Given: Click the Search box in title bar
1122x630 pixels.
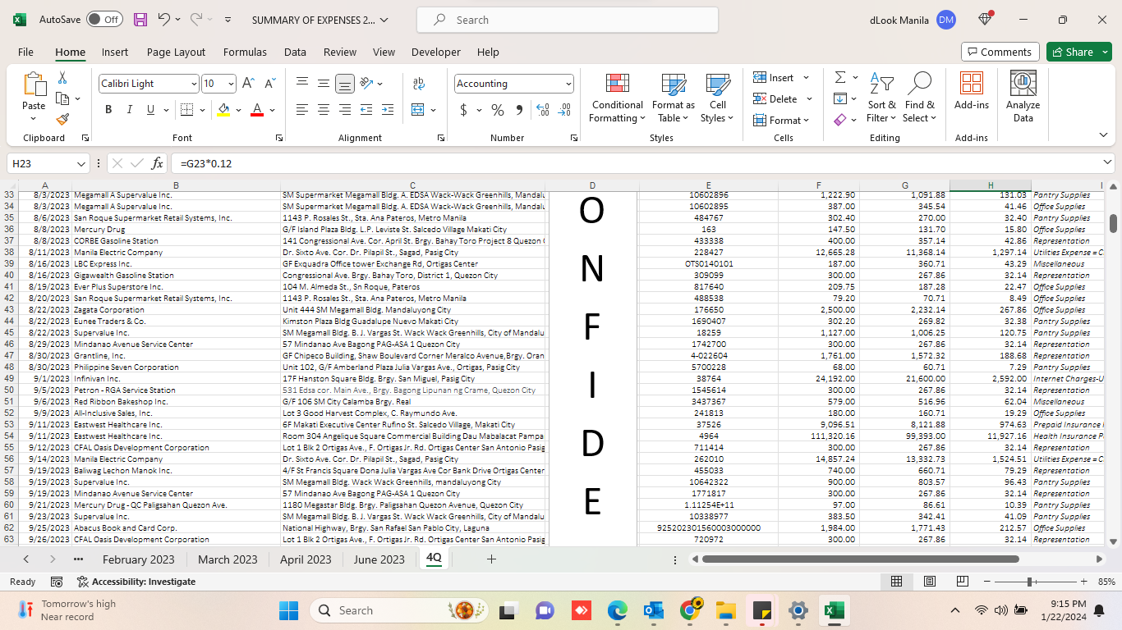Looking at the screenshot, I should pyautogui.click(x=568, y=20).
